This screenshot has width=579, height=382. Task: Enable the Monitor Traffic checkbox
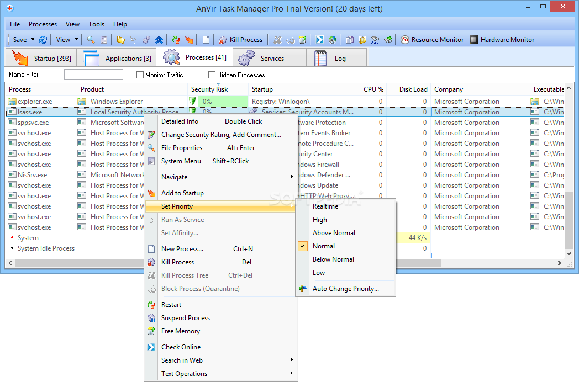click(x=140, y=75)
